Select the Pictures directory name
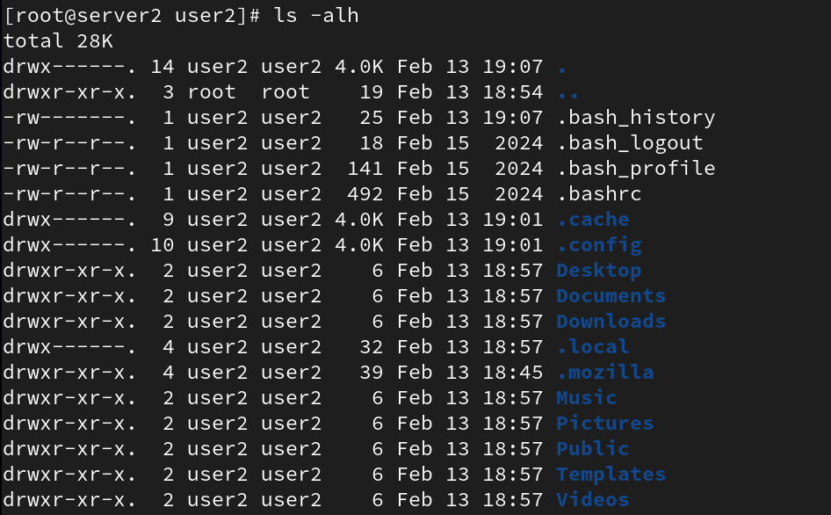Viewport: 831px width, 515px height. (x=605, y=423)
